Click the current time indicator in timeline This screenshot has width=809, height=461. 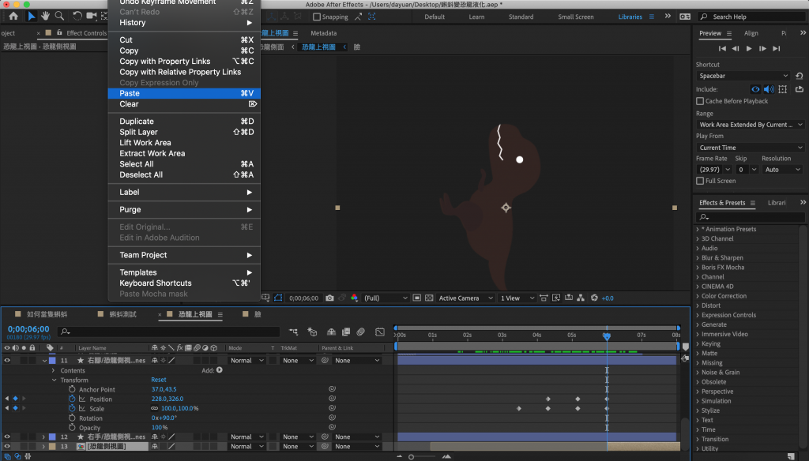[607, 335]
